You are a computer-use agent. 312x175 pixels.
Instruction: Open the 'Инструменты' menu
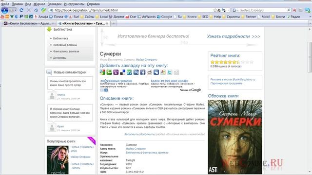tap(74, 4)
